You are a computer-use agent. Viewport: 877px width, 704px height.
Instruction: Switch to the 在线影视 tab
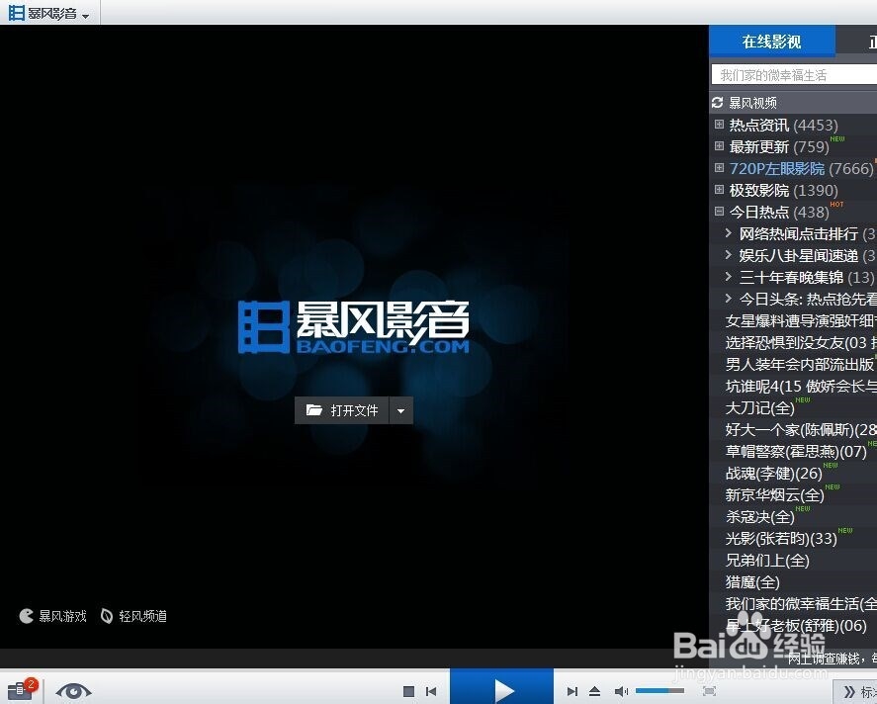[x=772, y=41]
